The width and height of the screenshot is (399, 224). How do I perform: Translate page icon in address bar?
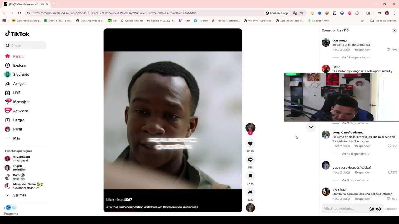(295, 13)
